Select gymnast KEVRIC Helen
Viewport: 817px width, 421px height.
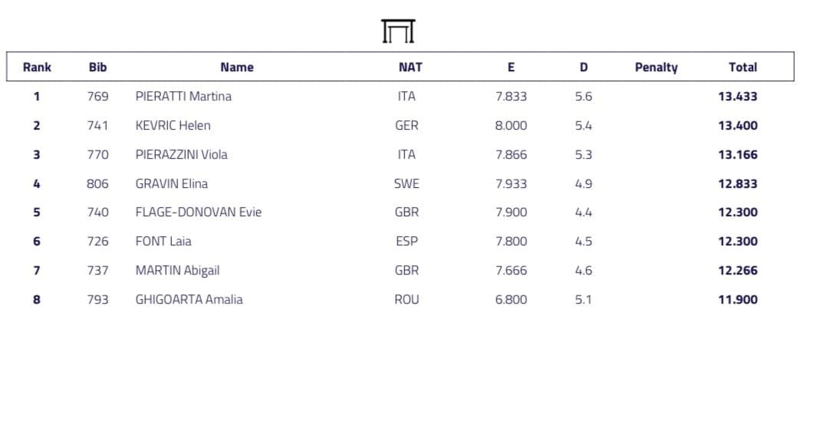click(x=173, y=126)
